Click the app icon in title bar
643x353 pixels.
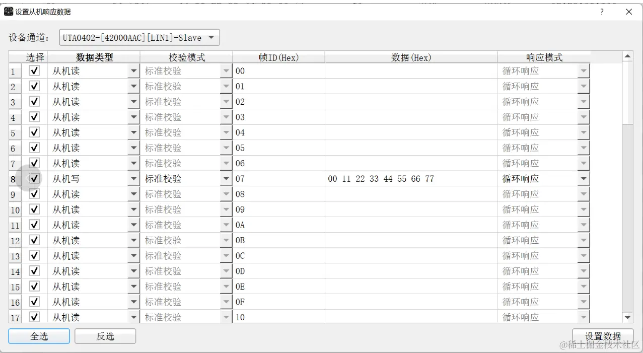coord(9,12)
